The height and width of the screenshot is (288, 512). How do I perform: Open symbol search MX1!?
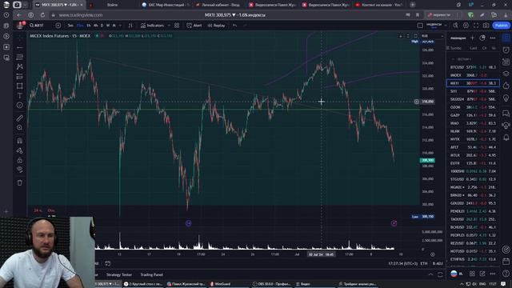click(37, 26)
